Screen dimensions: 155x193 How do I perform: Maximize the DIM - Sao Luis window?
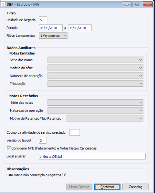click(137, 4)
